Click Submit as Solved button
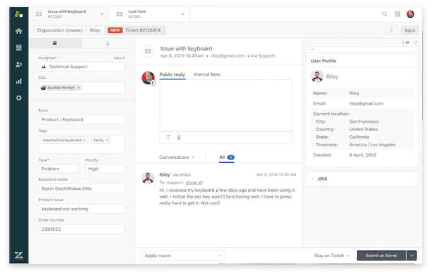The image size is (432, 275). [x=381, y=255]
